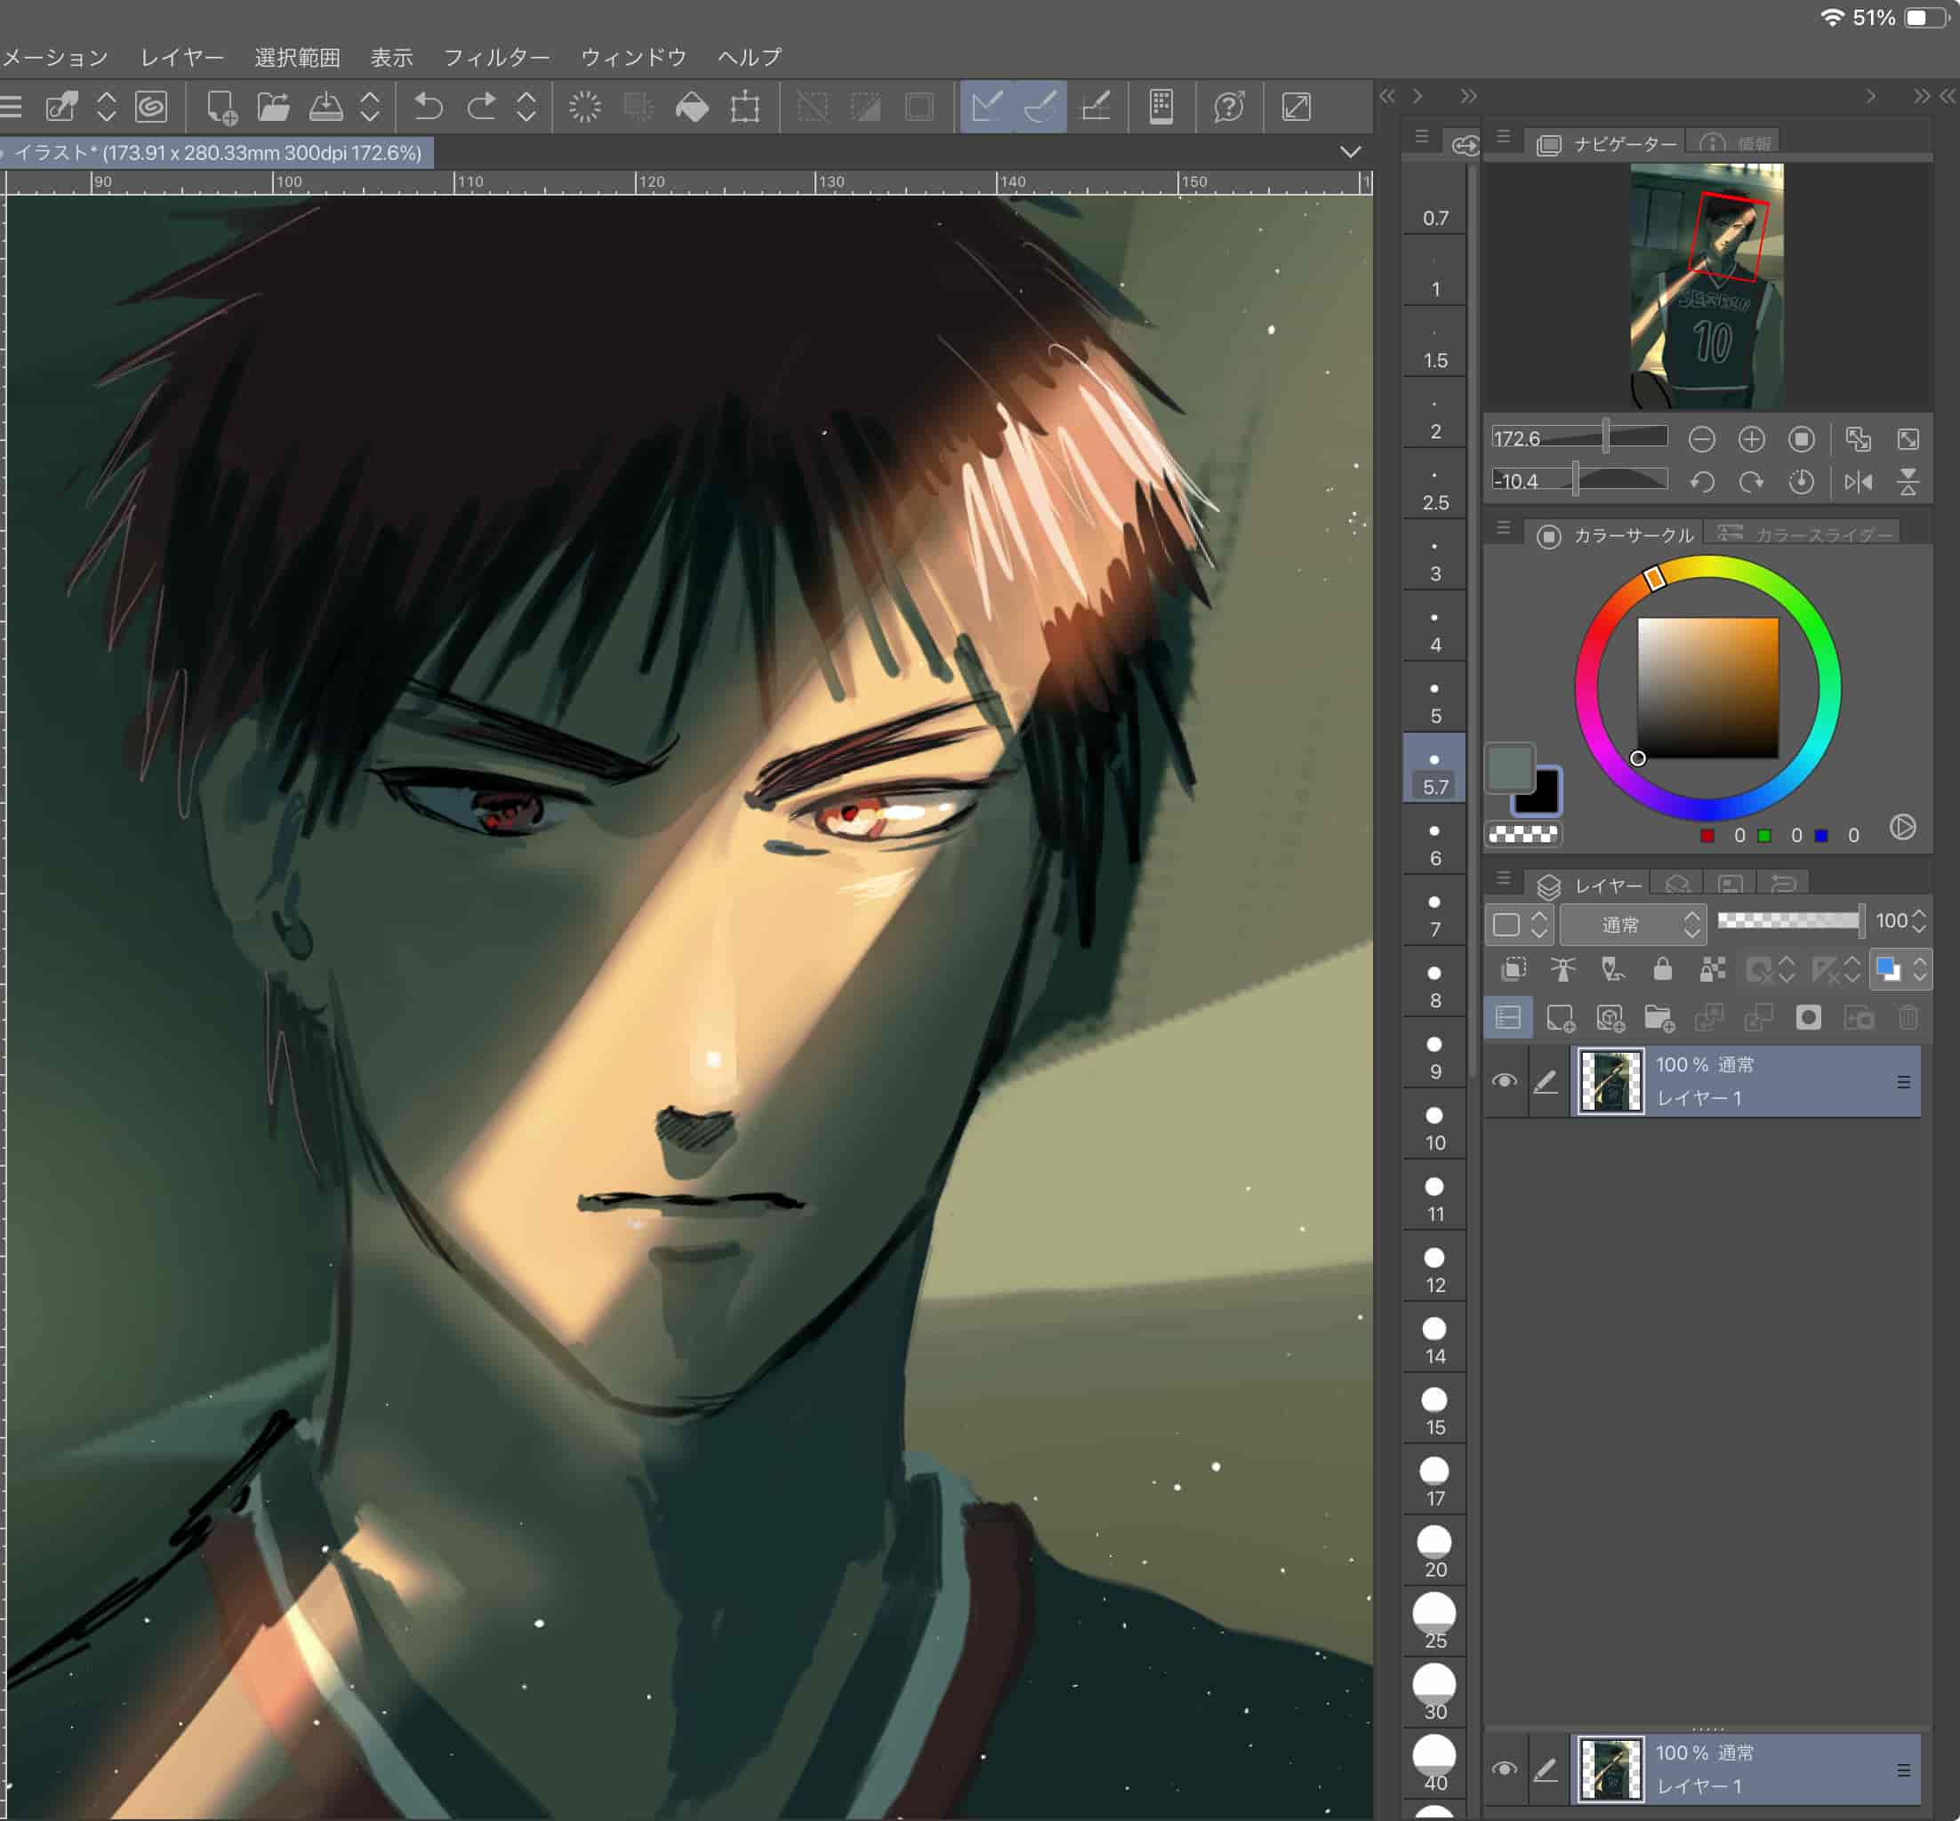
Task: Toggle Set as Reference Layer lighthouse icon
Action: 1562,969
